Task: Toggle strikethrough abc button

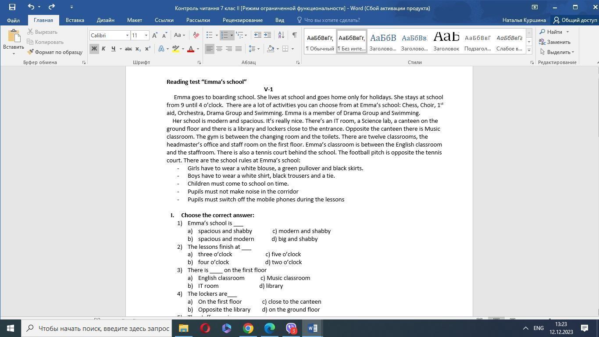Action: 128,49
